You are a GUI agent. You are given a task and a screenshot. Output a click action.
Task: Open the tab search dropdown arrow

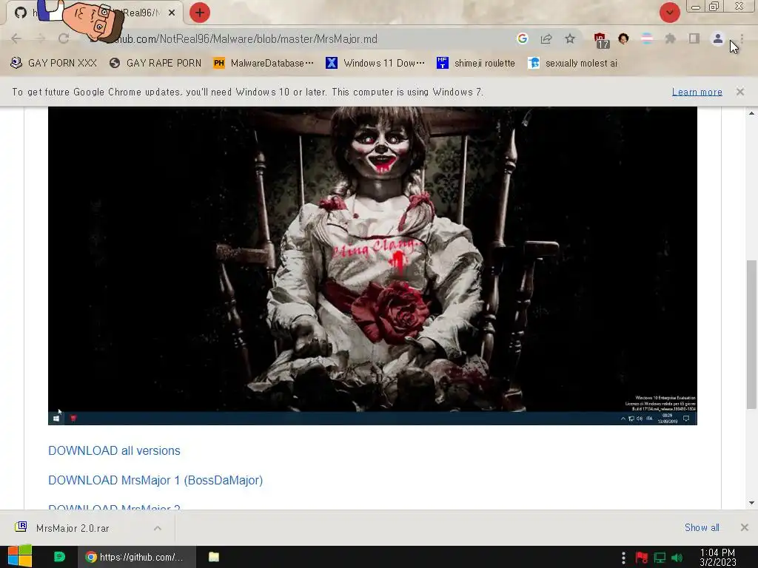[669, 13]
